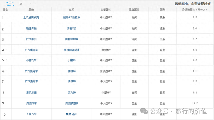The height and width of the screenshot is (120, 214).
Task: Open the 东风本田 brand link
Action: click(31, 93)
